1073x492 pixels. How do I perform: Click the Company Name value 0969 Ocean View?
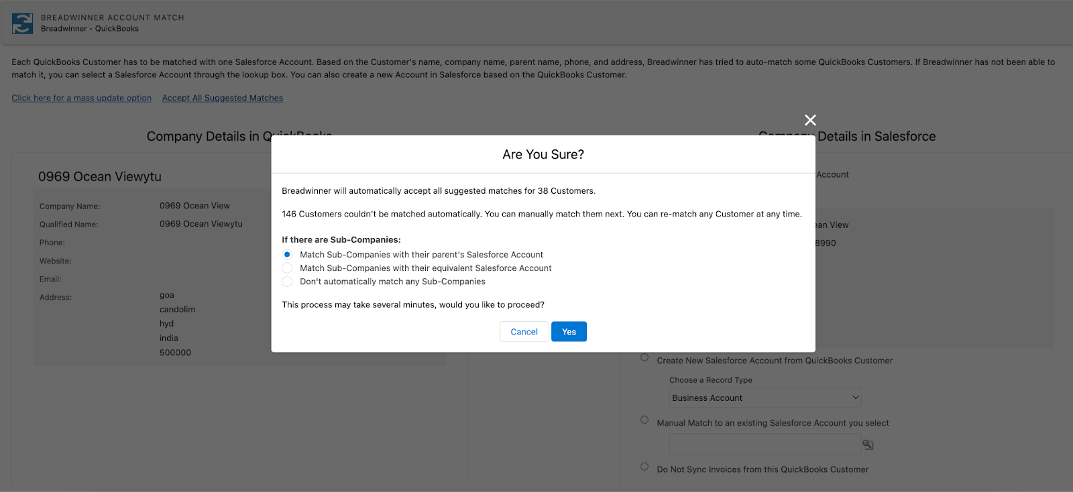coord(194,206)
